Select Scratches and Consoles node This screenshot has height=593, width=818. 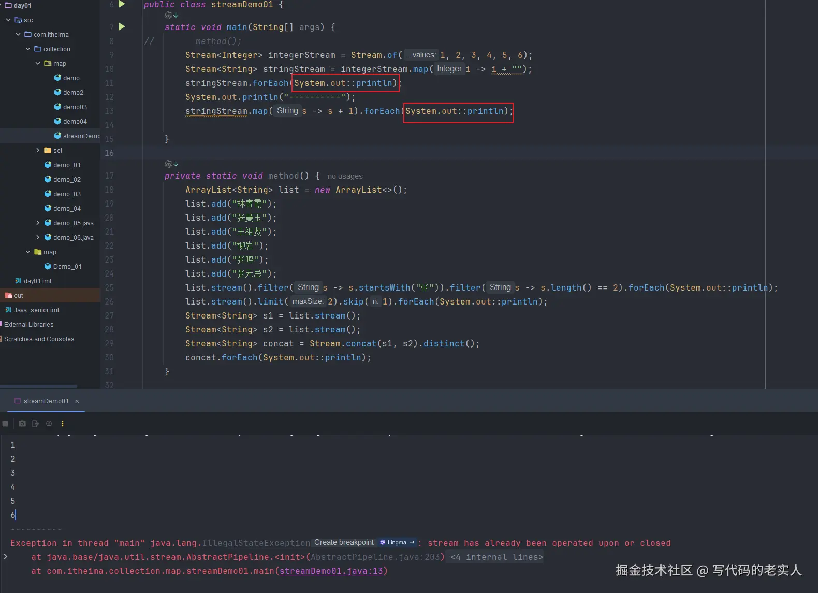pyautogui.click(x=39, y=339)
